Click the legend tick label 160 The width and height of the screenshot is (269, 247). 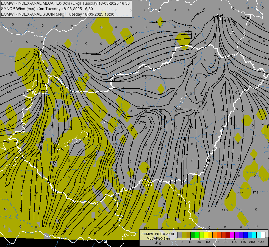coord(243,242)
